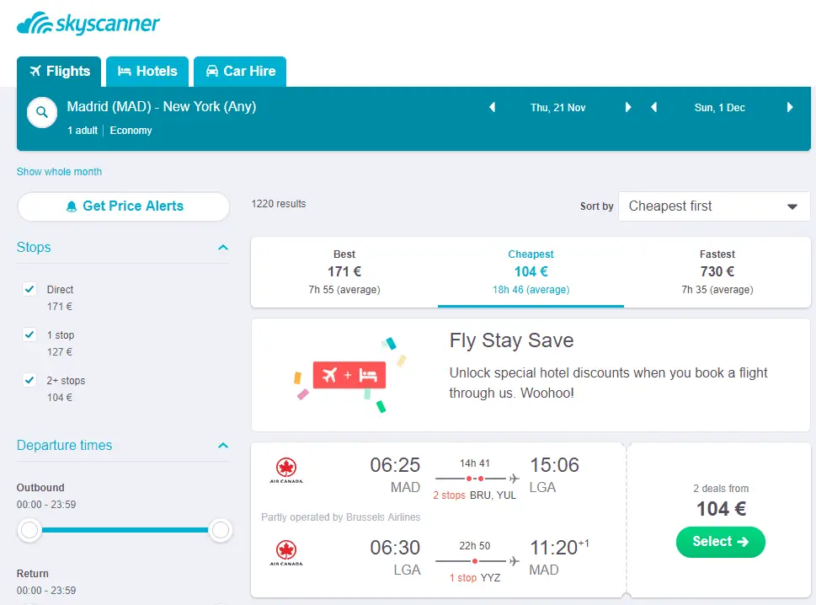Click the Air Canada logo on outbound flight
Image resolution: width=816 pixels, height=605 pixels.
286,470
